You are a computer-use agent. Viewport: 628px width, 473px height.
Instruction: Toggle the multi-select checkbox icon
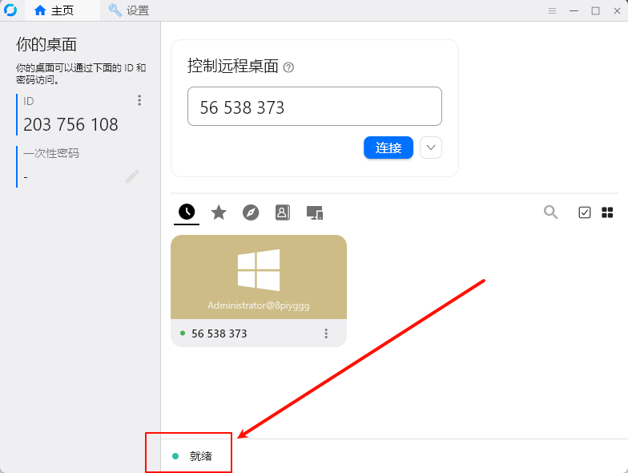click(585, 212)
